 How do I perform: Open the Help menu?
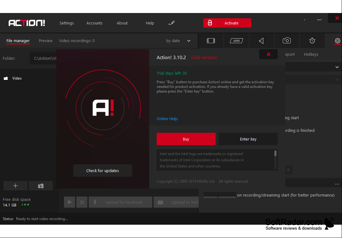150,23
